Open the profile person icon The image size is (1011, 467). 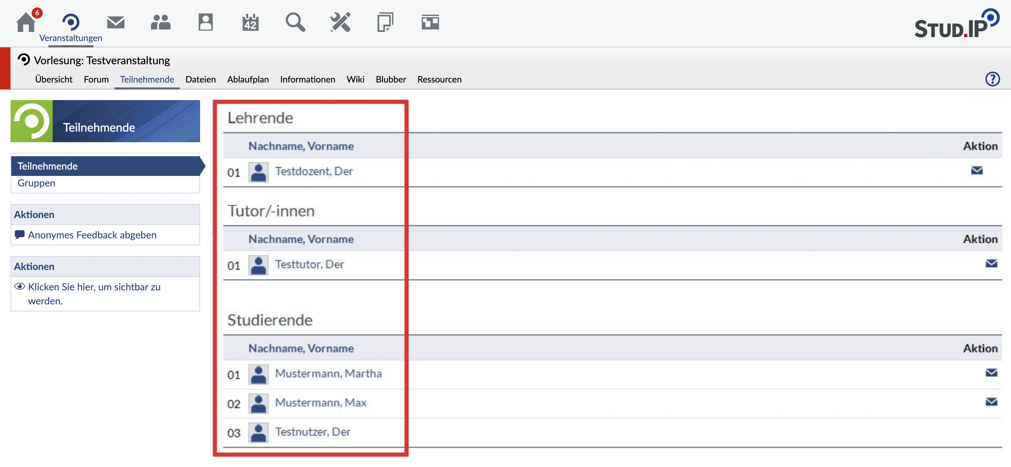point(205,22)
